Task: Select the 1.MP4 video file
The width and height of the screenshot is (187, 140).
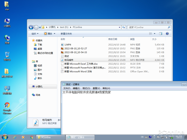Action: (x=68, y=45)
